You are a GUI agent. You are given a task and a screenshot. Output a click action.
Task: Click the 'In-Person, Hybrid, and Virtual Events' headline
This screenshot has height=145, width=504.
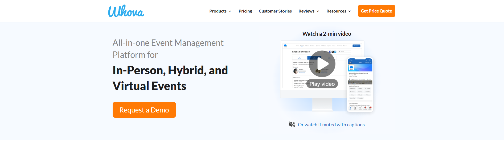click(x=170, y=78)
